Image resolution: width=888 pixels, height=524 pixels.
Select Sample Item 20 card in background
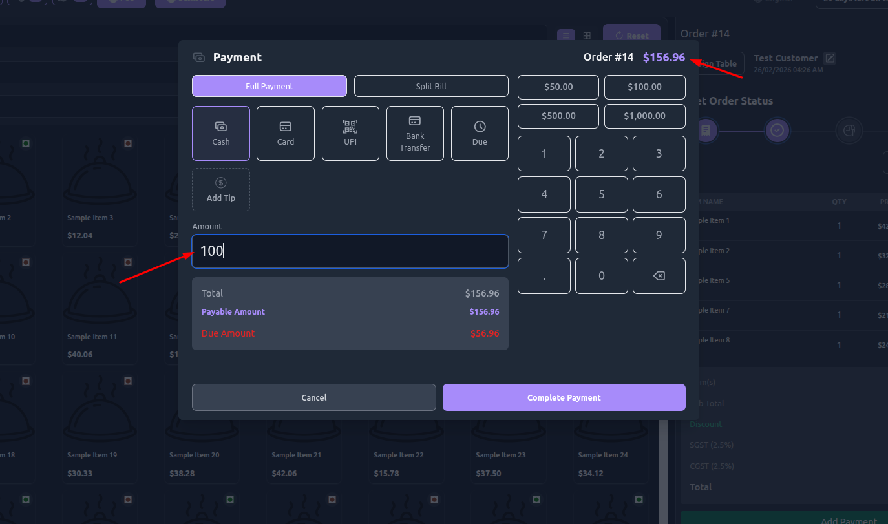201,428
